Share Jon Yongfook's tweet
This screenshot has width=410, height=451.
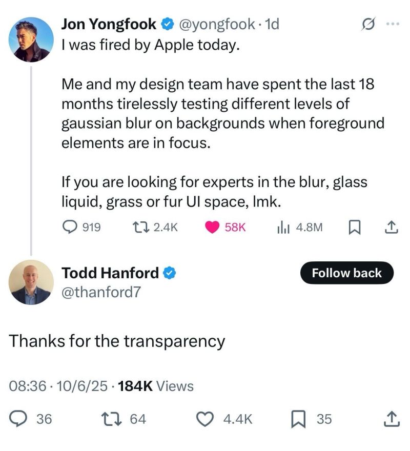[391, 227]
